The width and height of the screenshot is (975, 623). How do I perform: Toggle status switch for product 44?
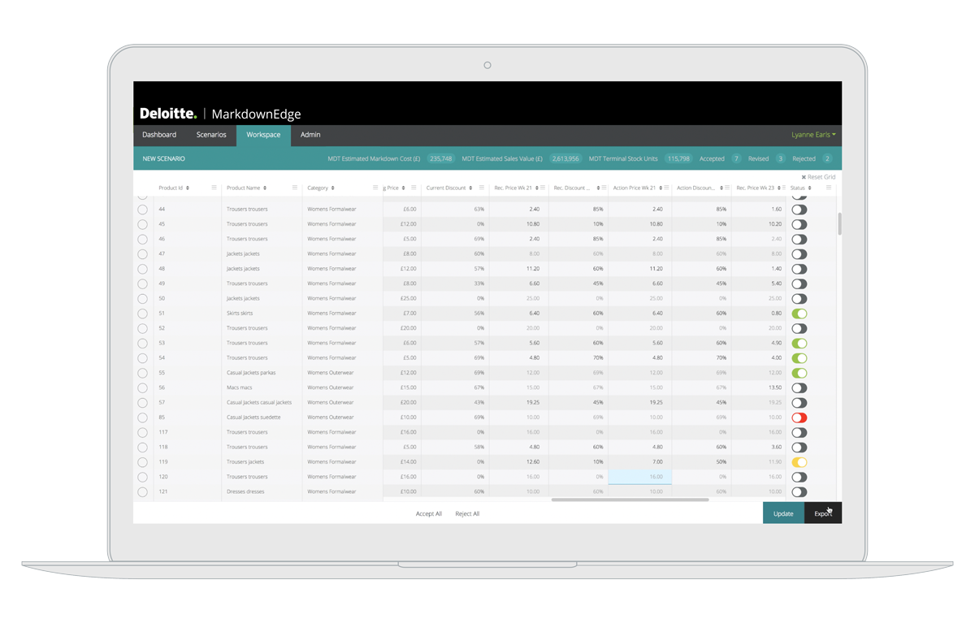[x=799, y=210]
